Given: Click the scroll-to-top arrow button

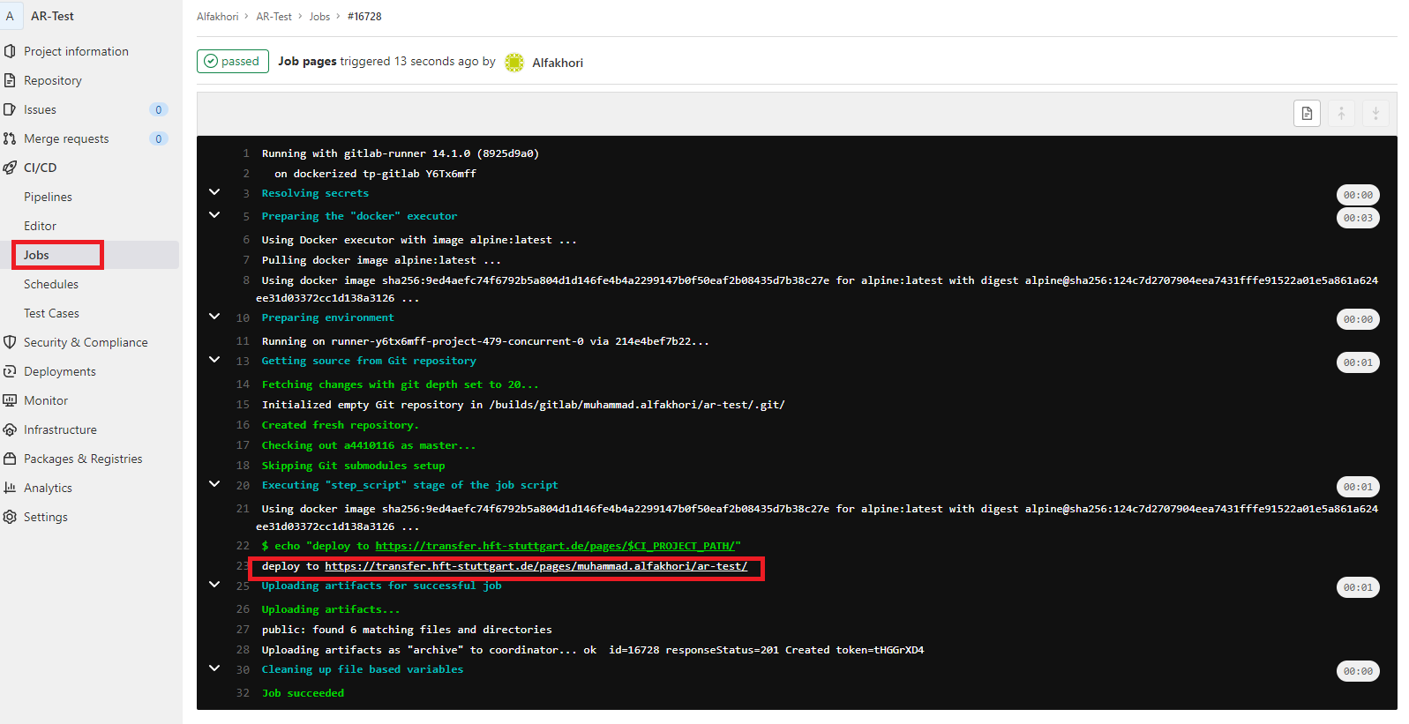Looking at the screenshot, I should click(1341, 113).
